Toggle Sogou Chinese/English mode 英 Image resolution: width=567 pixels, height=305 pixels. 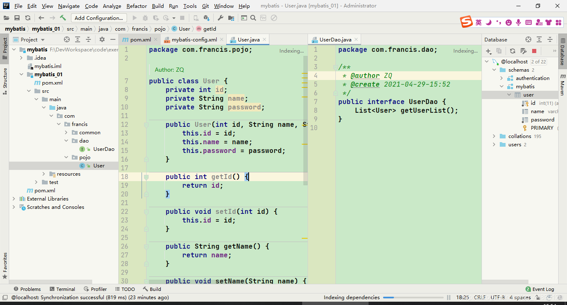479,22
